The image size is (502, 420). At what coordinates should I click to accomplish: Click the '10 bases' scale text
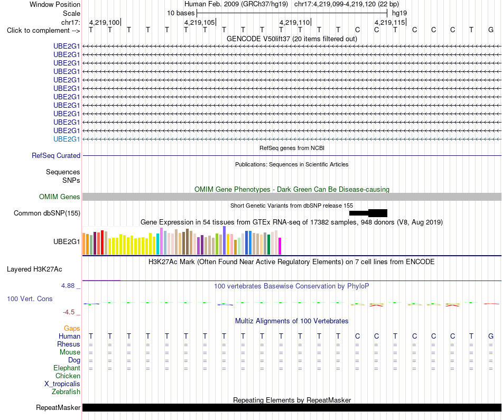tap(181, 13)
